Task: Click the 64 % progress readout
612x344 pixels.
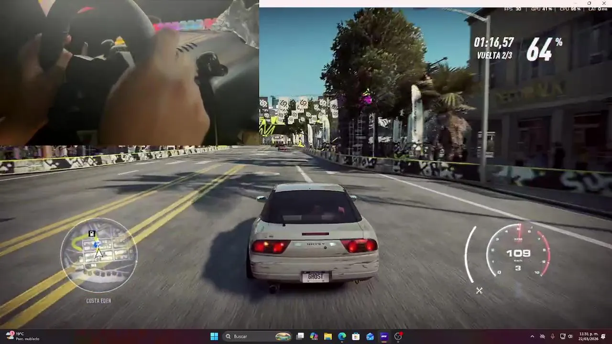Action: 544,49
